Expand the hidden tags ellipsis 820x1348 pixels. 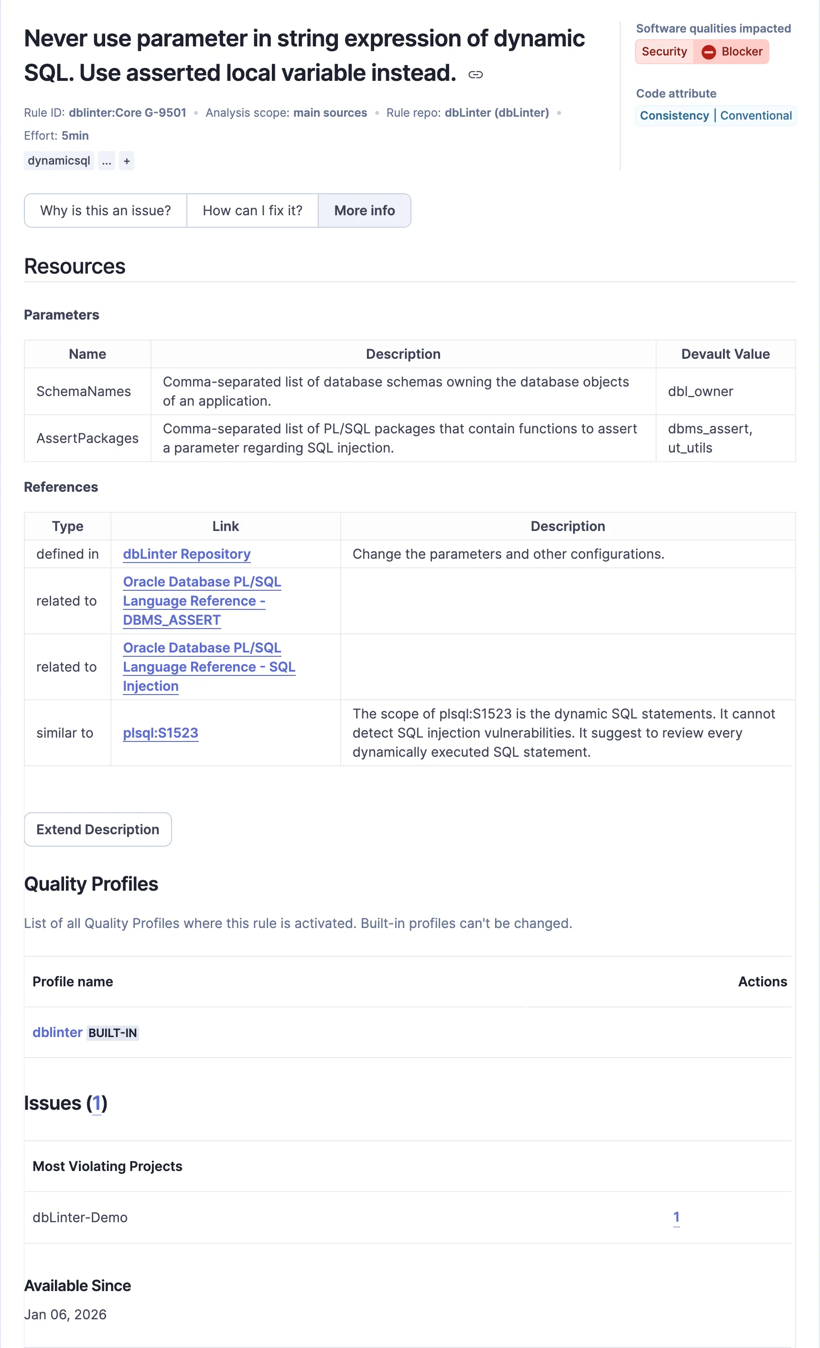point(107,161)
